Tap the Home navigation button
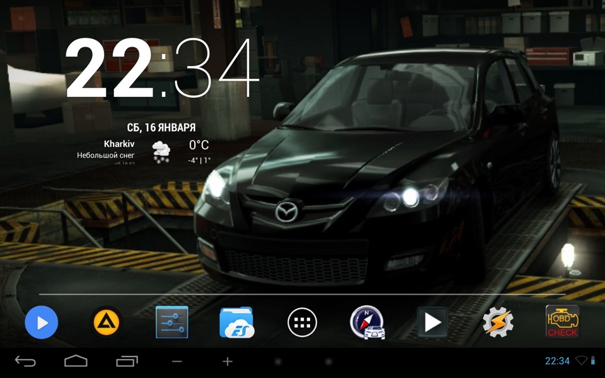 tap(76, 361)
